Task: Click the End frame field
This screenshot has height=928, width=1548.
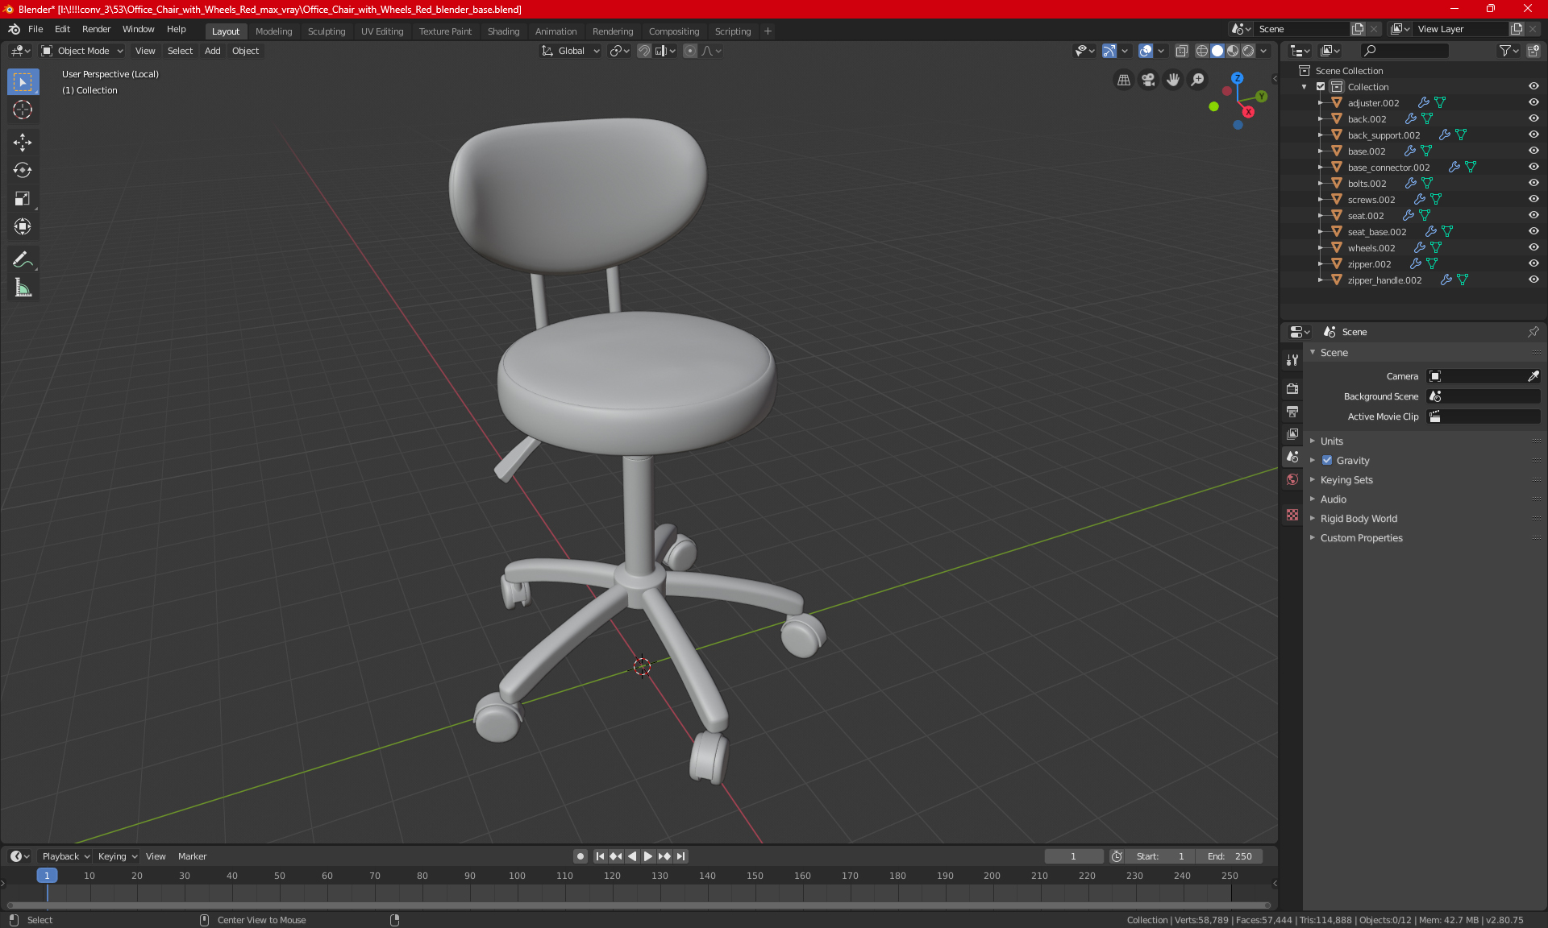Action: coord(1230,856)
